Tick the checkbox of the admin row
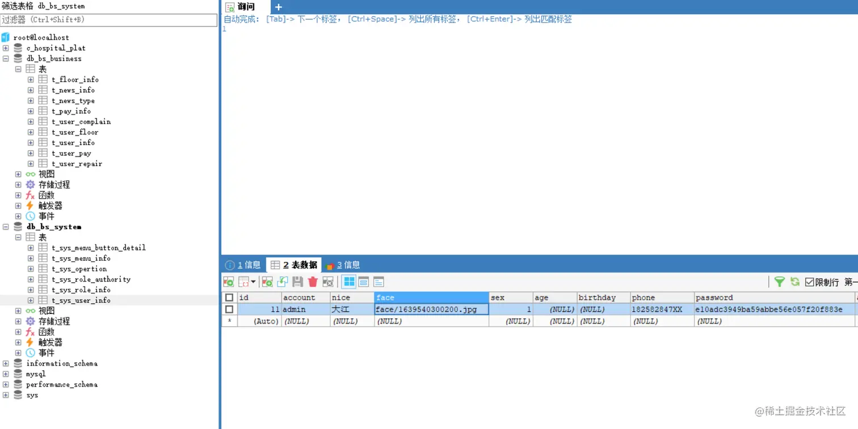The width and height of the screenshot is (858, 429). coord(229,309)
